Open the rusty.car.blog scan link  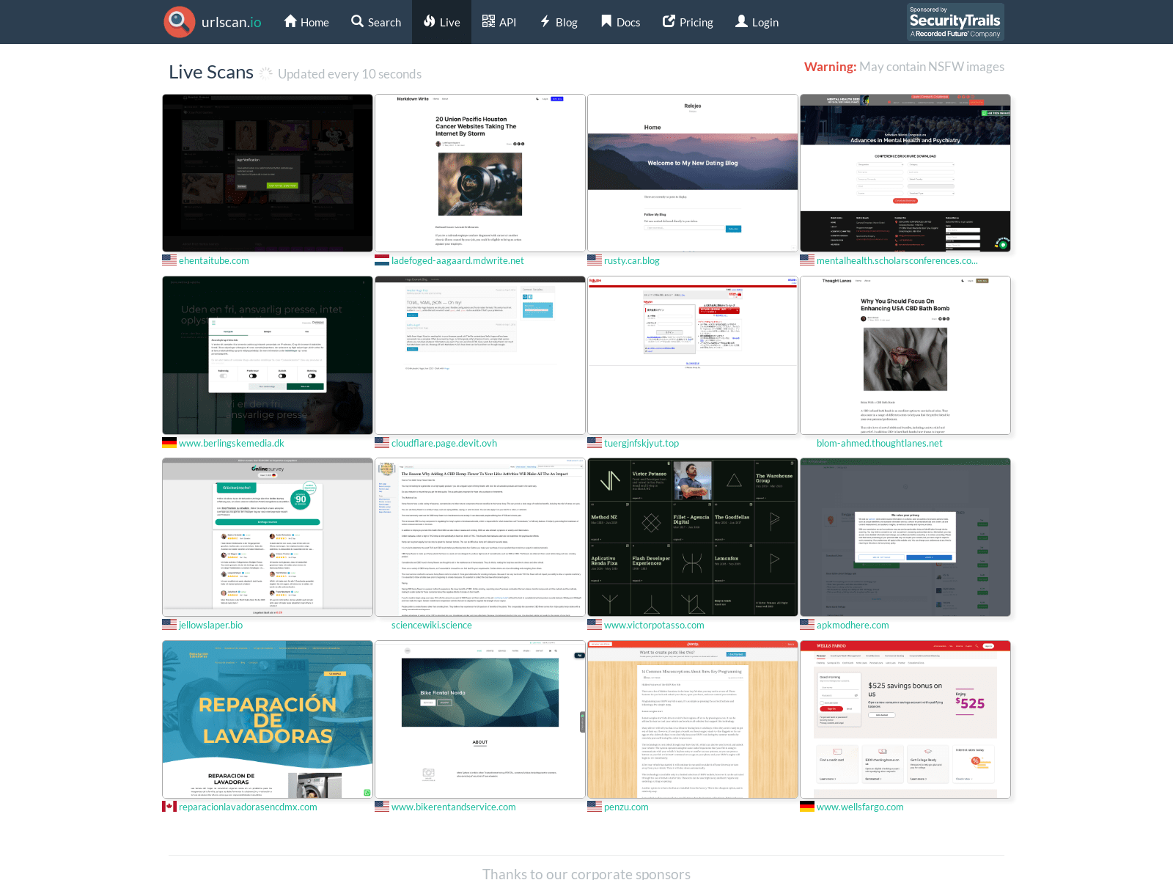coord(632,260)
